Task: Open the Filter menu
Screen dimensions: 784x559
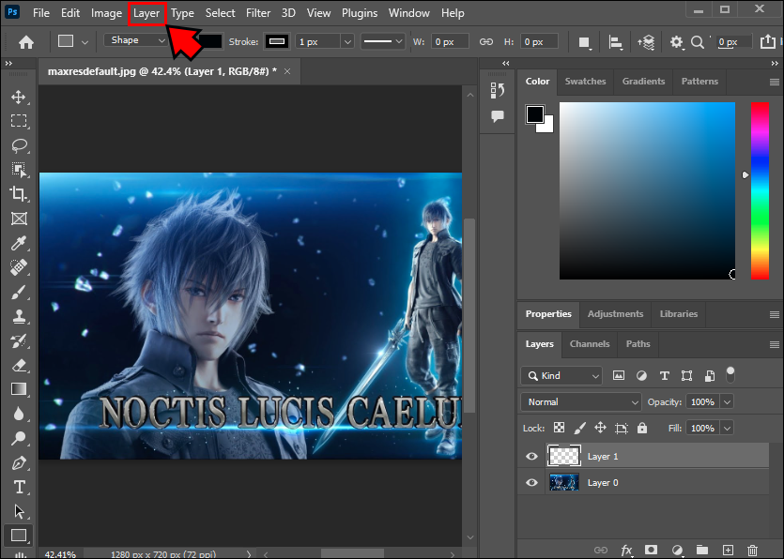Action: (x=258, y=13)
